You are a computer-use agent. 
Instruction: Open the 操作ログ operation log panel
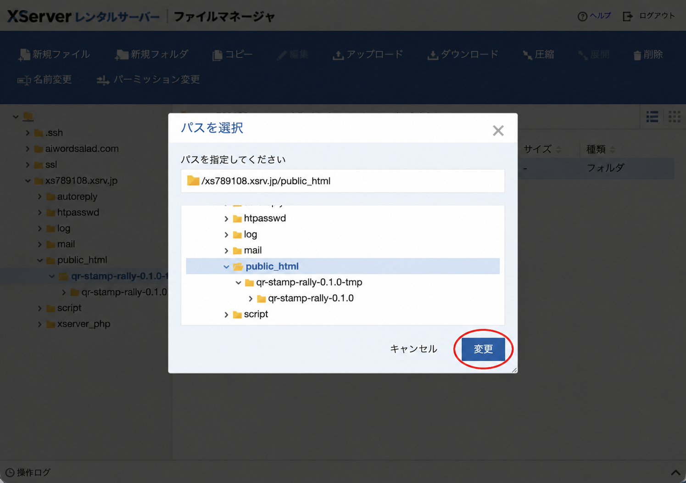click(x=28, y=472)
